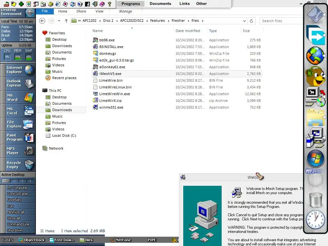
Task: Open the file folder icon in the dock
Action: pyautogui.click(x=316, y=117)
